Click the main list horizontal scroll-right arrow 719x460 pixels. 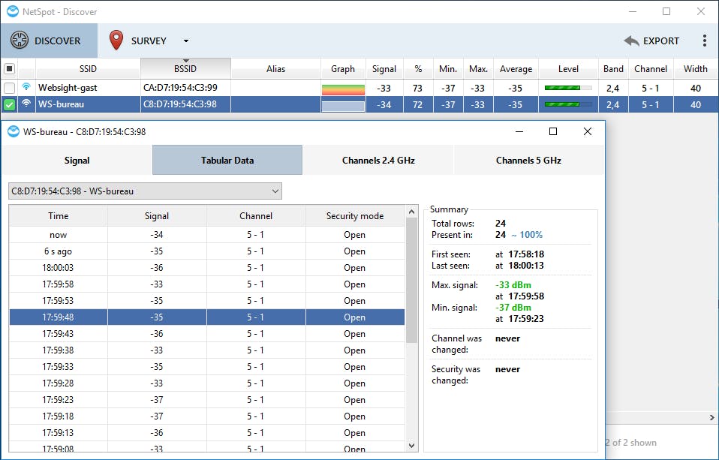711,417
